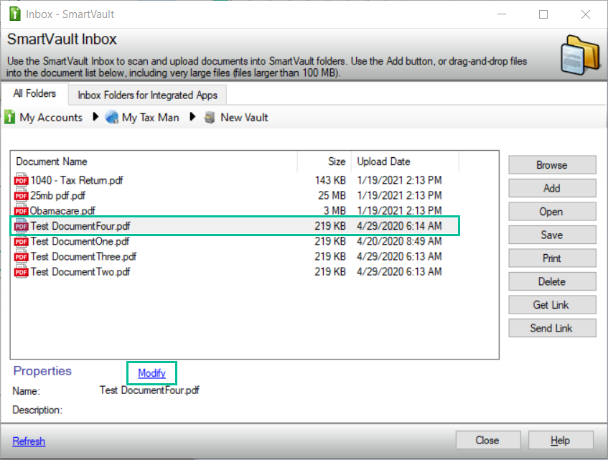The image size is (608, 460).
Task: Expand the arrow after My Accounts
Action: coord(95,117)
